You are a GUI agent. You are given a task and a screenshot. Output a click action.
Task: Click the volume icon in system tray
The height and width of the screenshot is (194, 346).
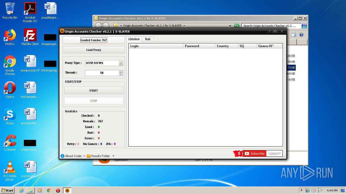tap(314, 190)
